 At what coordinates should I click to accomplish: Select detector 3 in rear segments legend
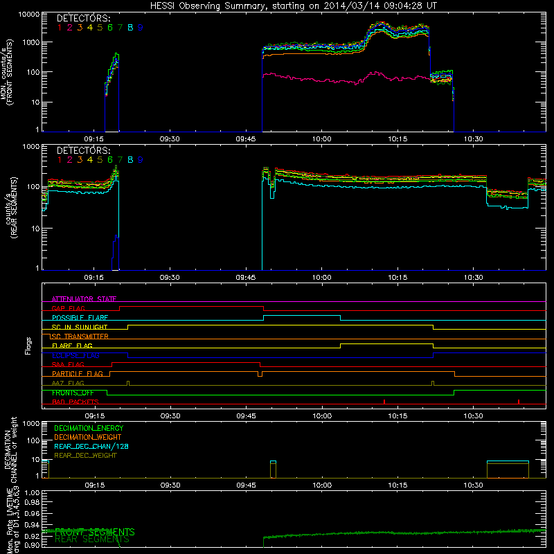point(80,160)
